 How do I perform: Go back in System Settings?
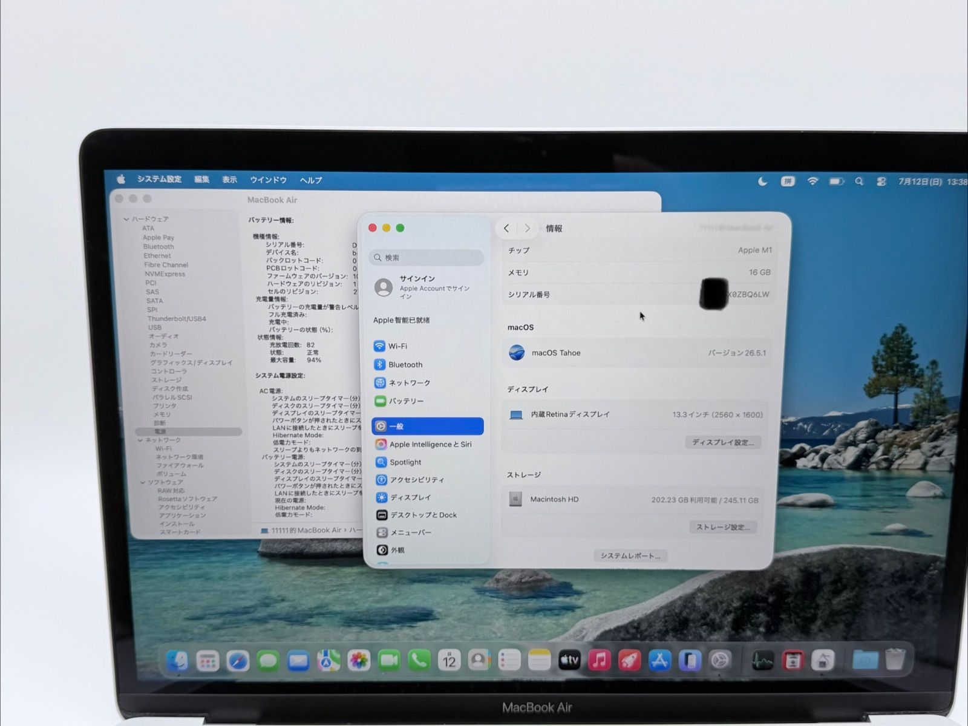506,228
